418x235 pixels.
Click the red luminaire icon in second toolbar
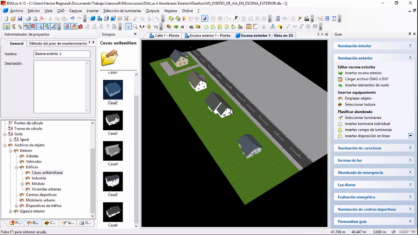point(80,26)
